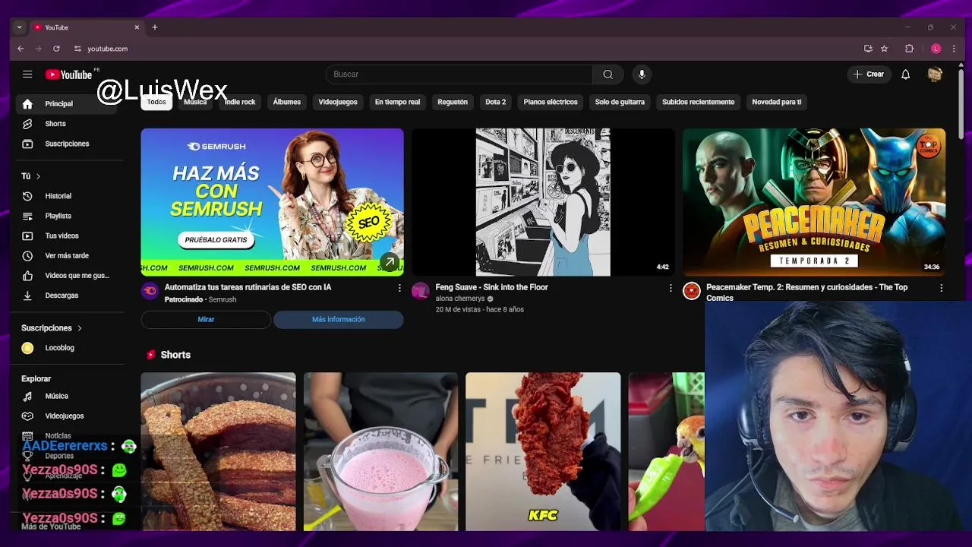Go back in Chrome
The image size is (972, 547).
(21, 49)
